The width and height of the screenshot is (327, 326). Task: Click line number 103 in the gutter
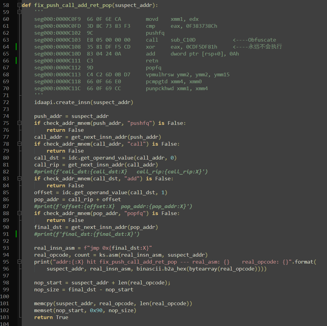[5, 317]
